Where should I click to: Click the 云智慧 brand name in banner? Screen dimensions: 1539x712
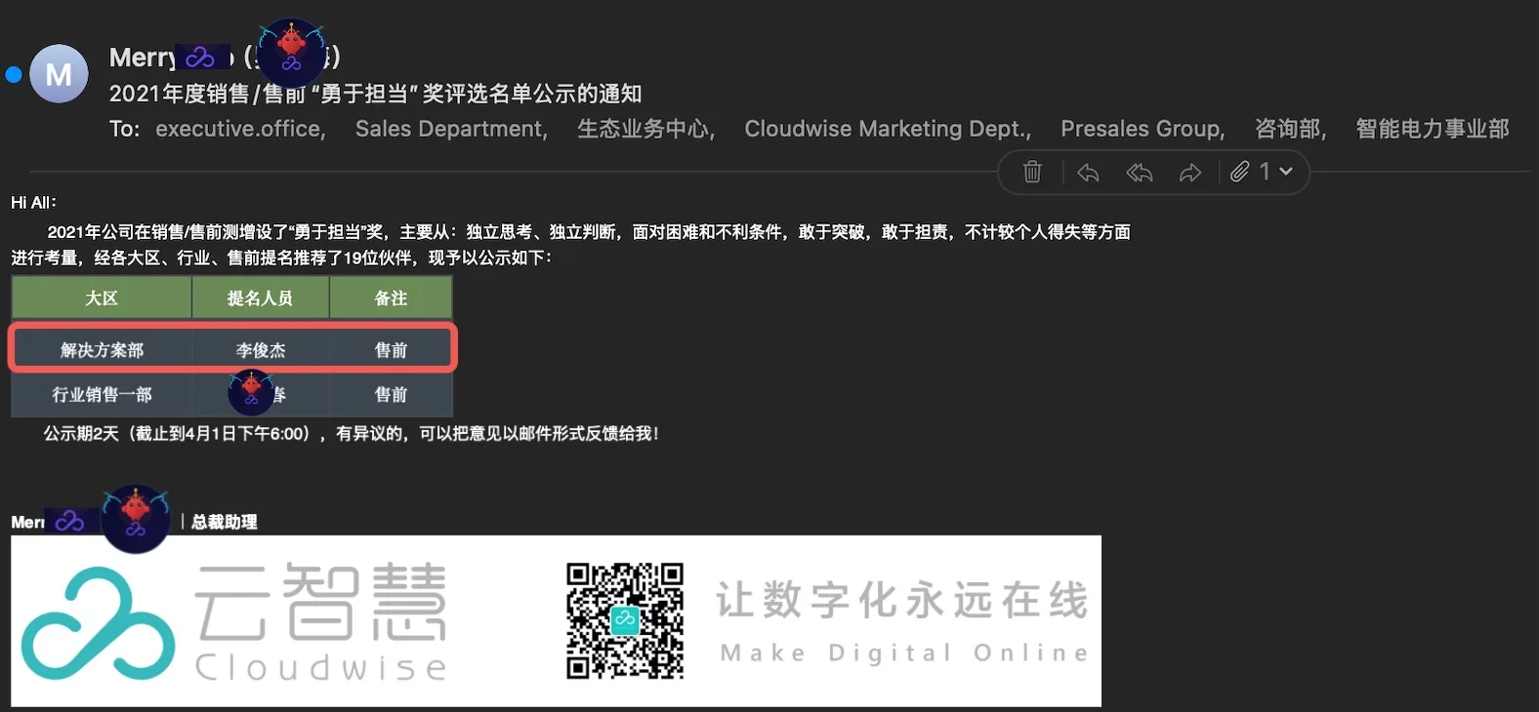320,600
